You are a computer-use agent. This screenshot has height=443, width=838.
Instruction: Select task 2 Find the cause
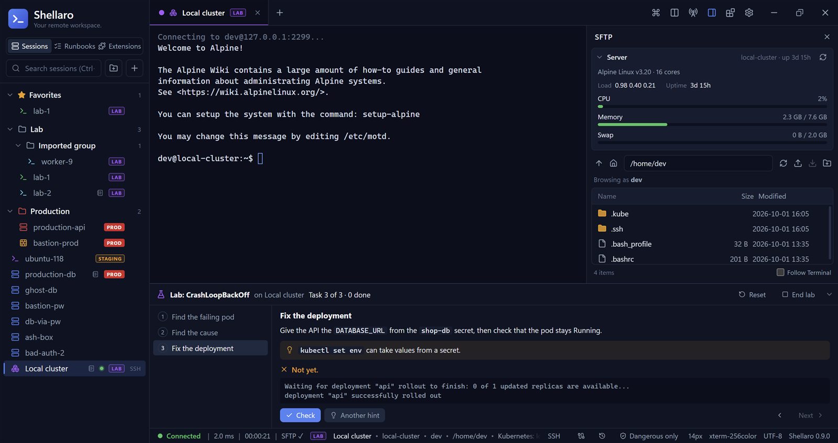(x=211, y=333)
